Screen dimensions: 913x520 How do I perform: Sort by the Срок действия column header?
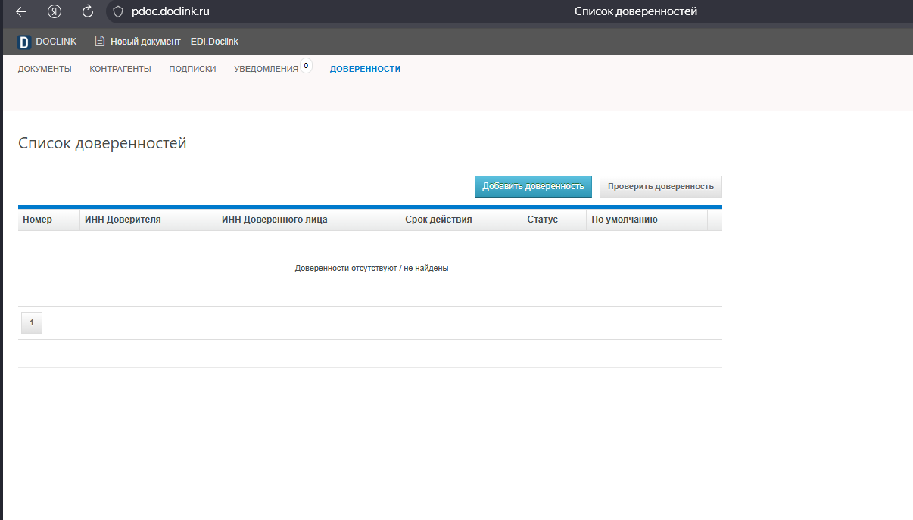point(461,220)
